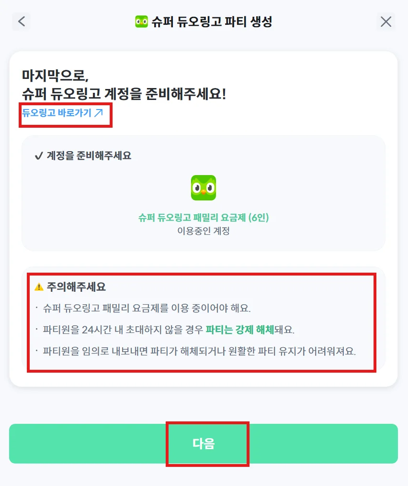Click the 이용중인 계정 text

pyautogui.click(x=204, y=231)
